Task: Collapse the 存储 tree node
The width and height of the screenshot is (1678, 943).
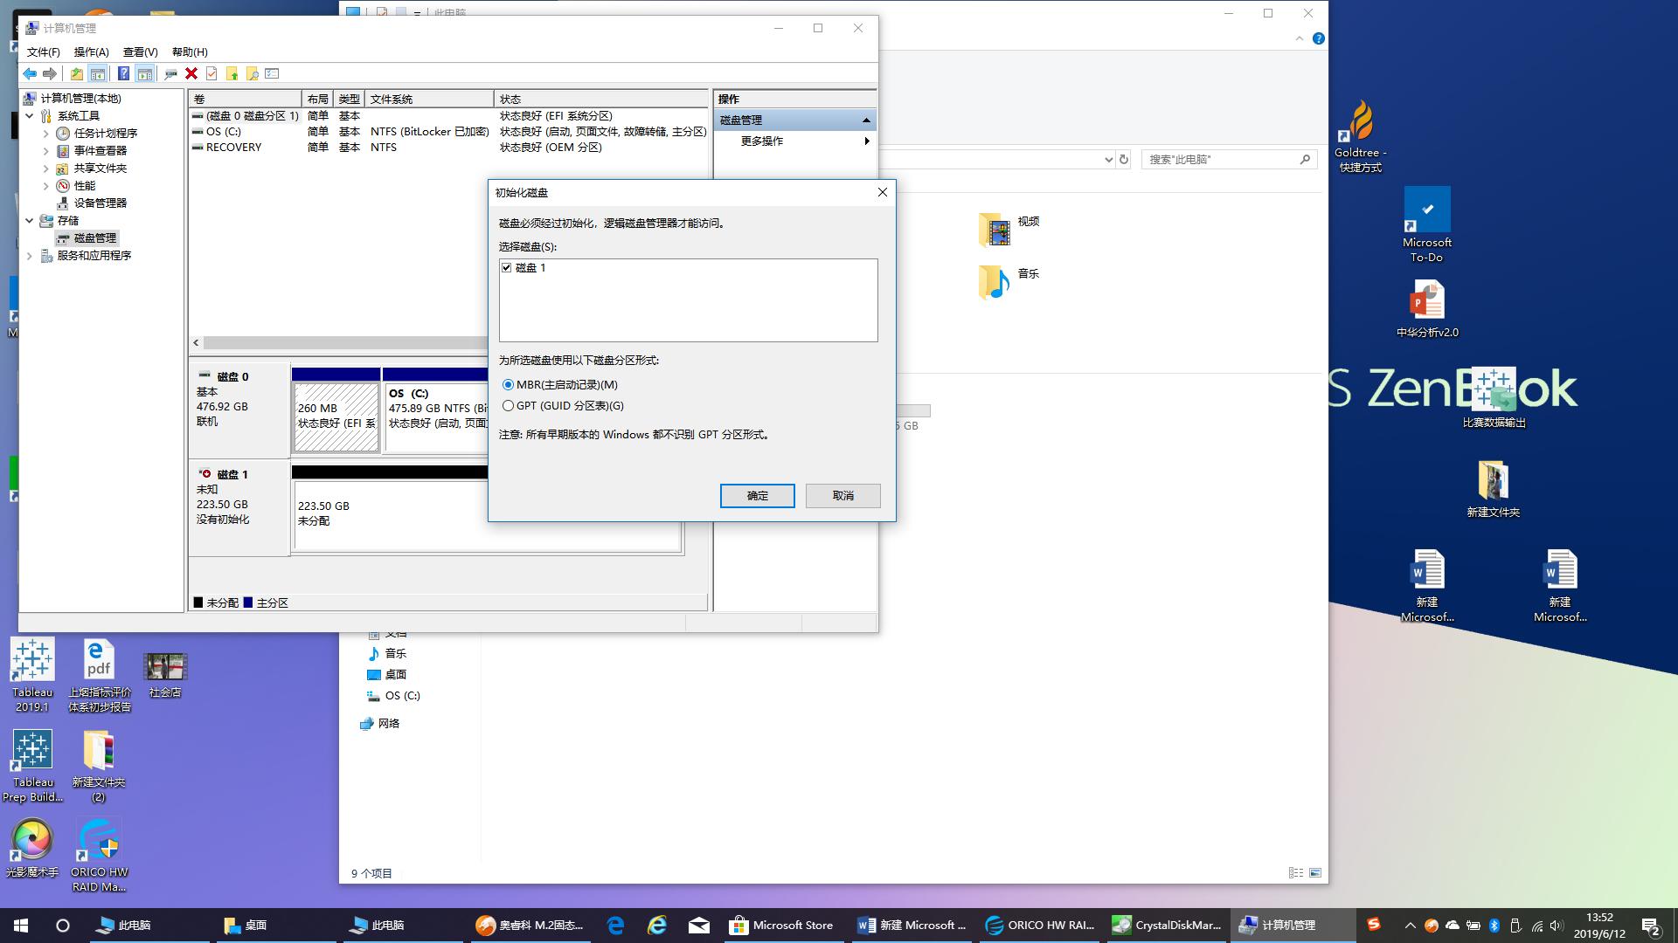Action: pyautogui.click(x=30, y=221)
